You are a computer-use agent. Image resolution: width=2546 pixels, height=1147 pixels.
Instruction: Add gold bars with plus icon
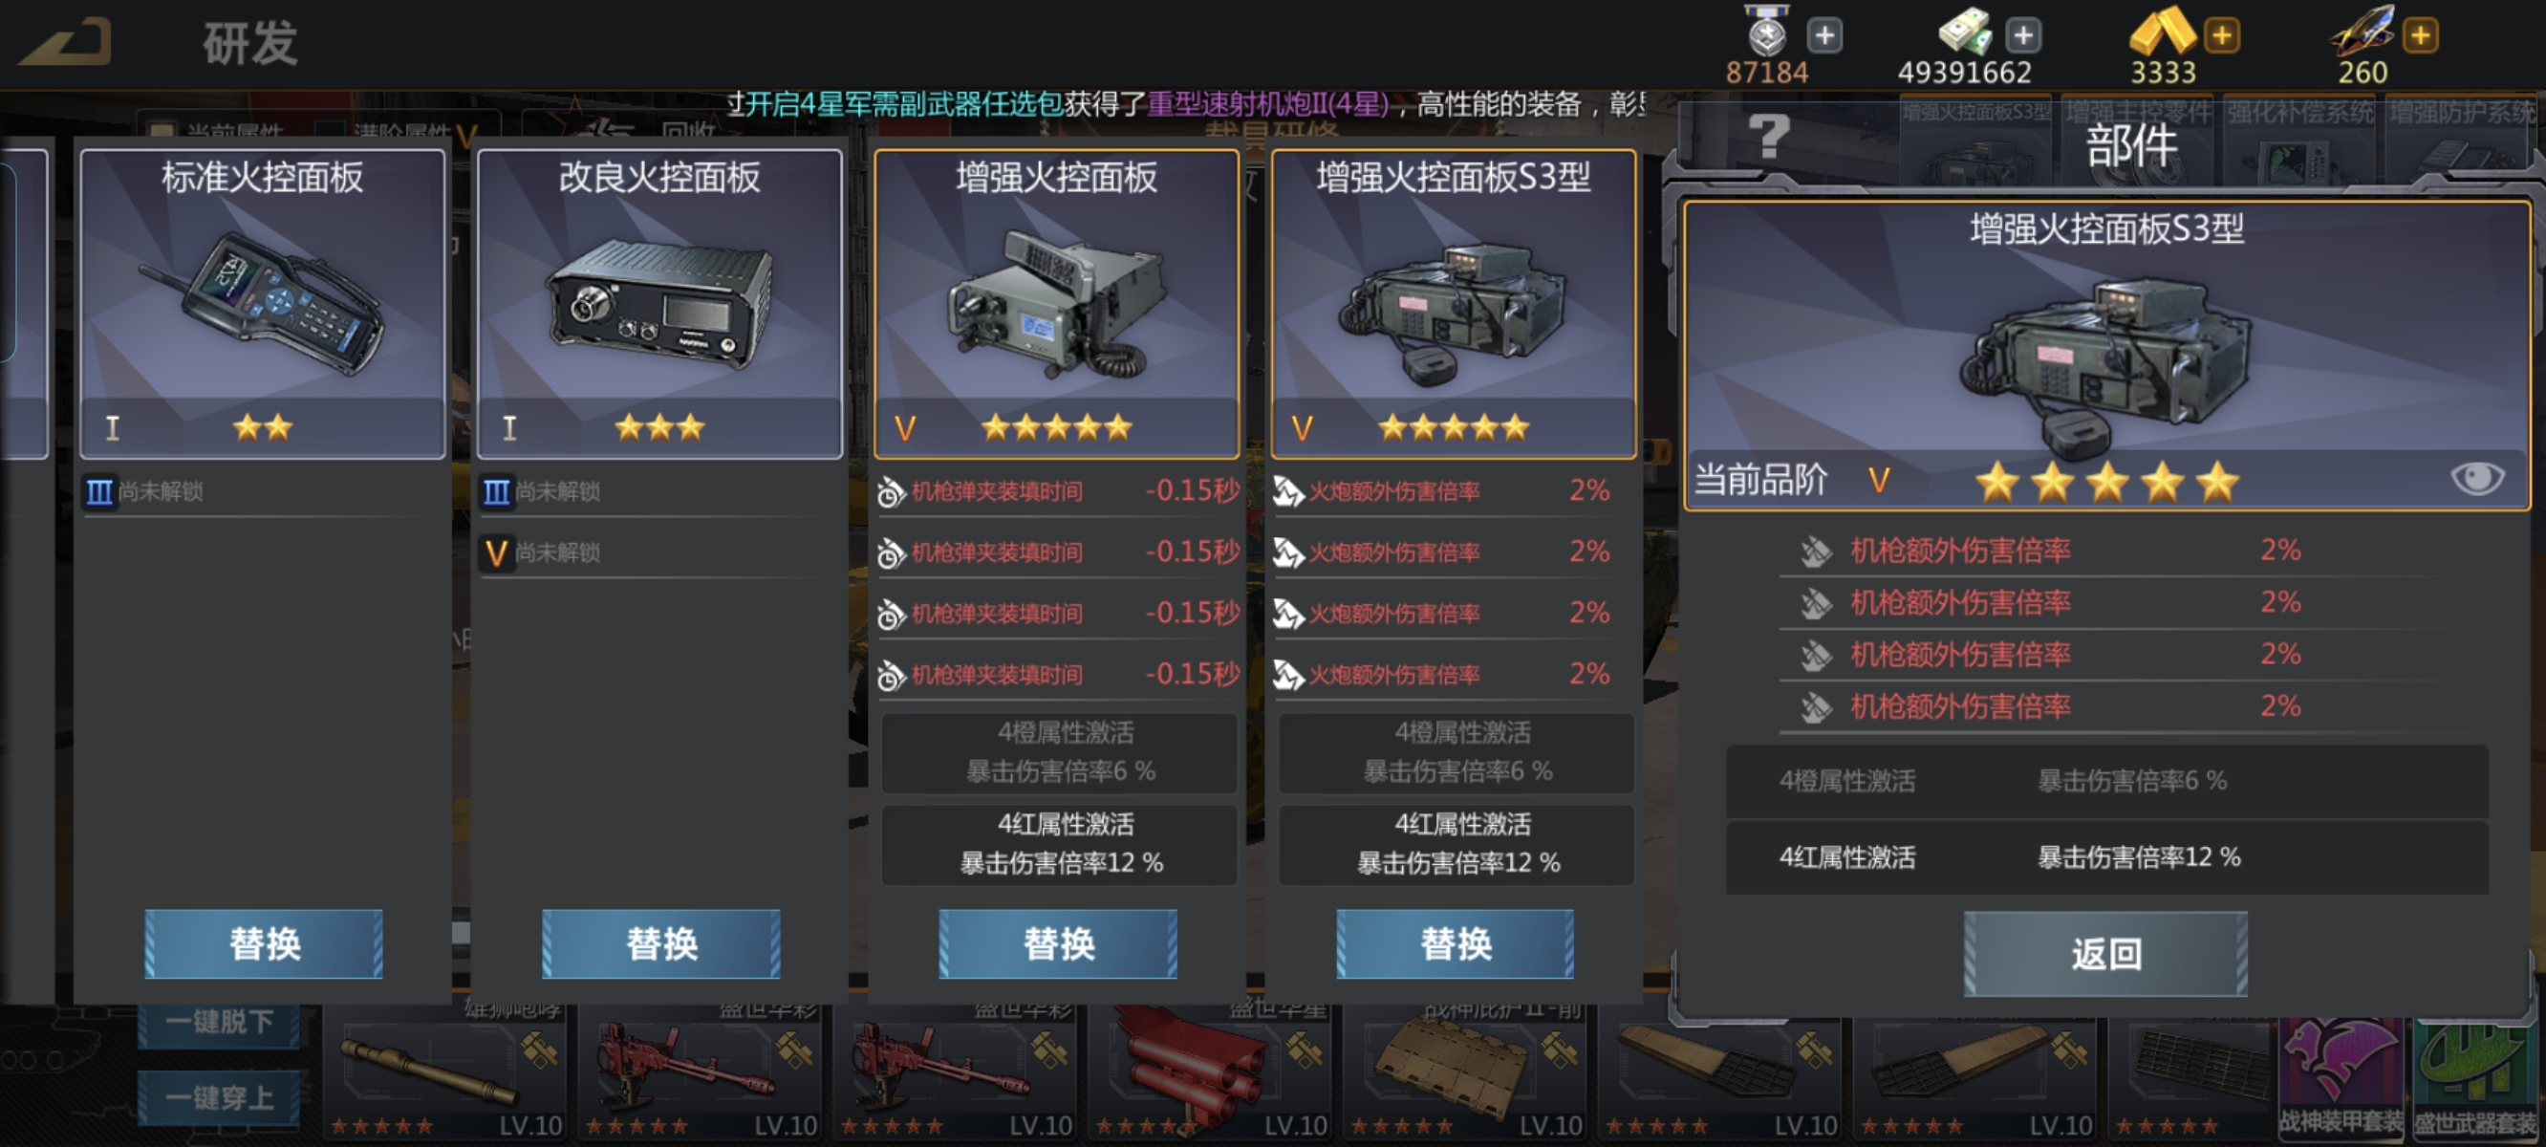point(2222,36)
